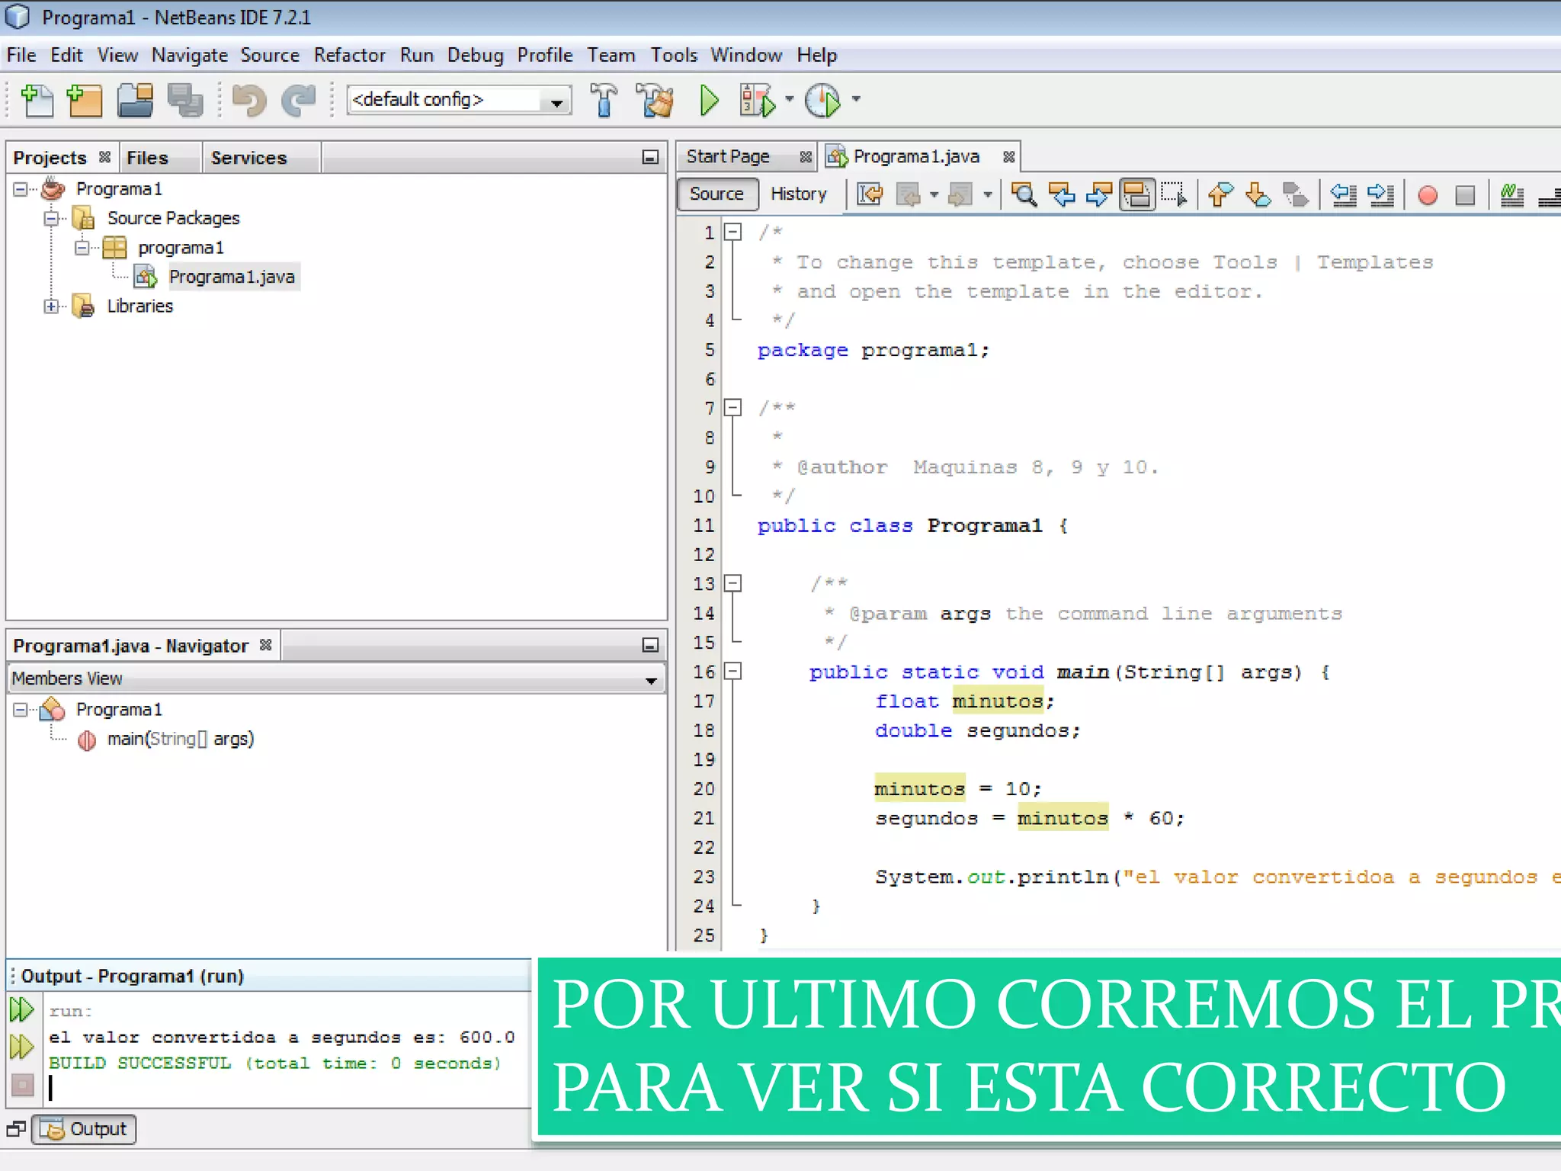The height and width of the screenshot is (1171, 1561).
Task: Select main(String[] args) in Navigator
Action: click(181, 739)
